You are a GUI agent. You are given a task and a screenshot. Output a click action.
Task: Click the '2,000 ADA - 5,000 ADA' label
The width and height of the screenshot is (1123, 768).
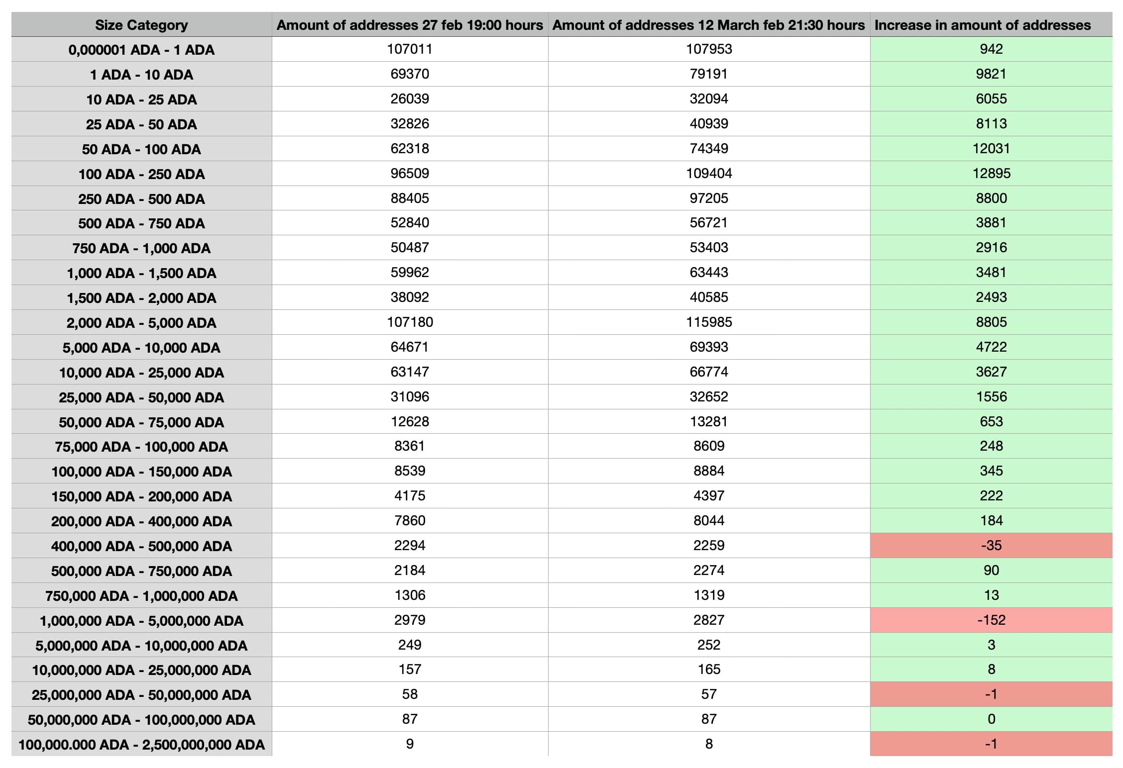click(141, 322)
